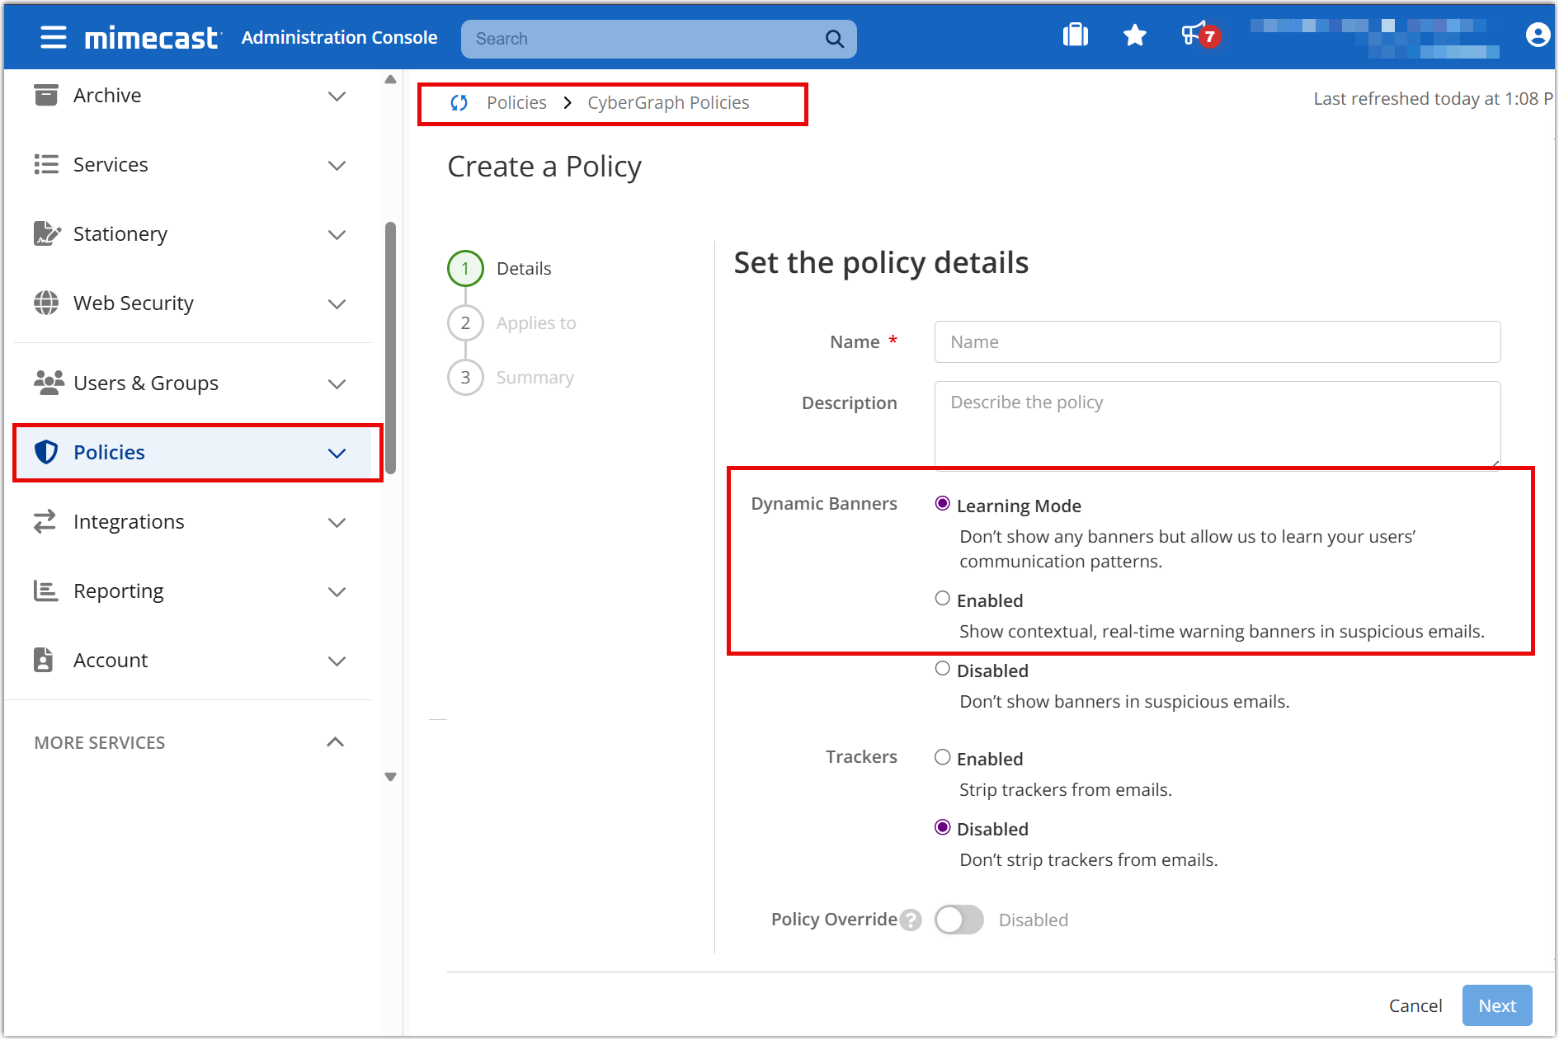This screenshot has height=1040, width=1559.
Task: Open the Users & Groups menu item
Action: pyautogui.click(x=146, y=384)
